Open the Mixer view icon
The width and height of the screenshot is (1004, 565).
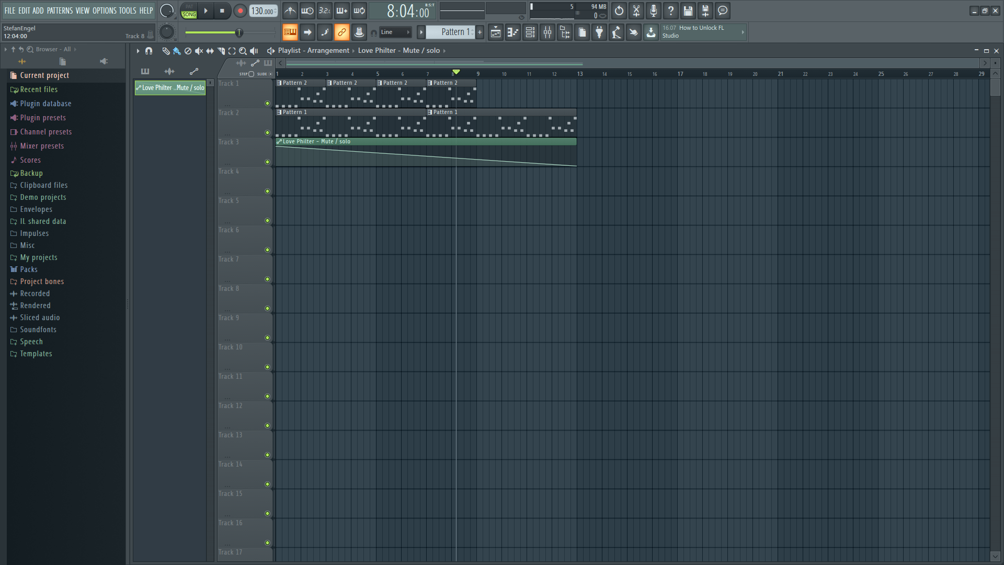click(x=547, y=32)
